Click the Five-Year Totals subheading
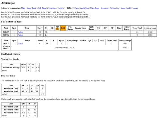Screen dimensions: 158x119 coord(8,76)
